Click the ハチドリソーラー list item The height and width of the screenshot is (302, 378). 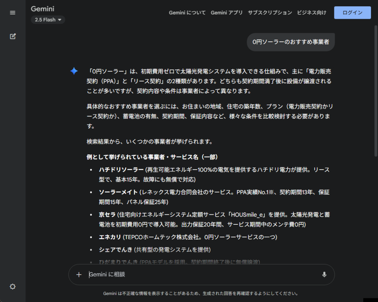(121, 170)
